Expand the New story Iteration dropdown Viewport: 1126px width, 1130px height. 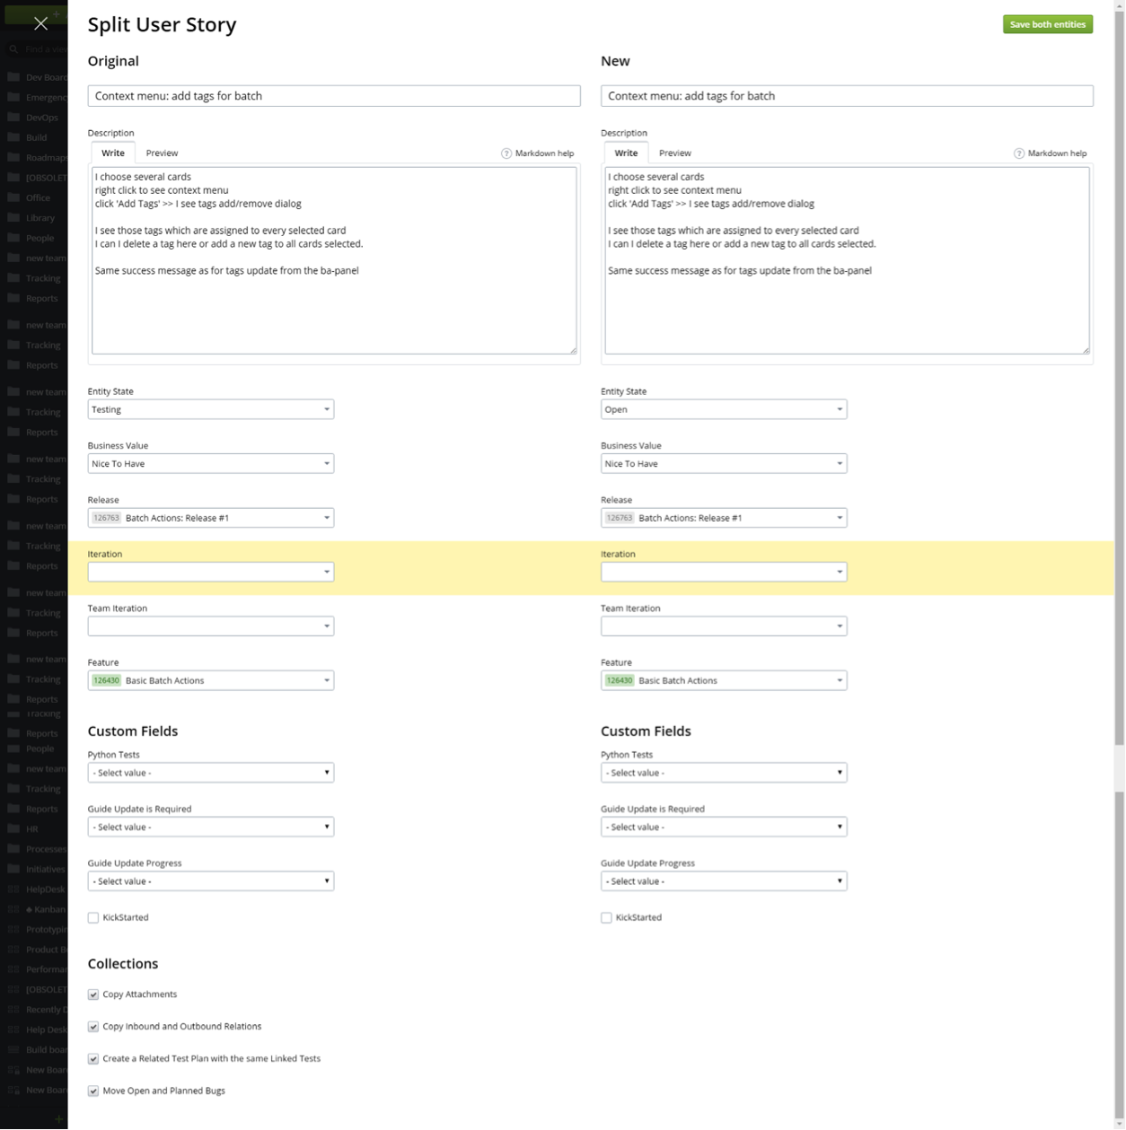[724, 572]
